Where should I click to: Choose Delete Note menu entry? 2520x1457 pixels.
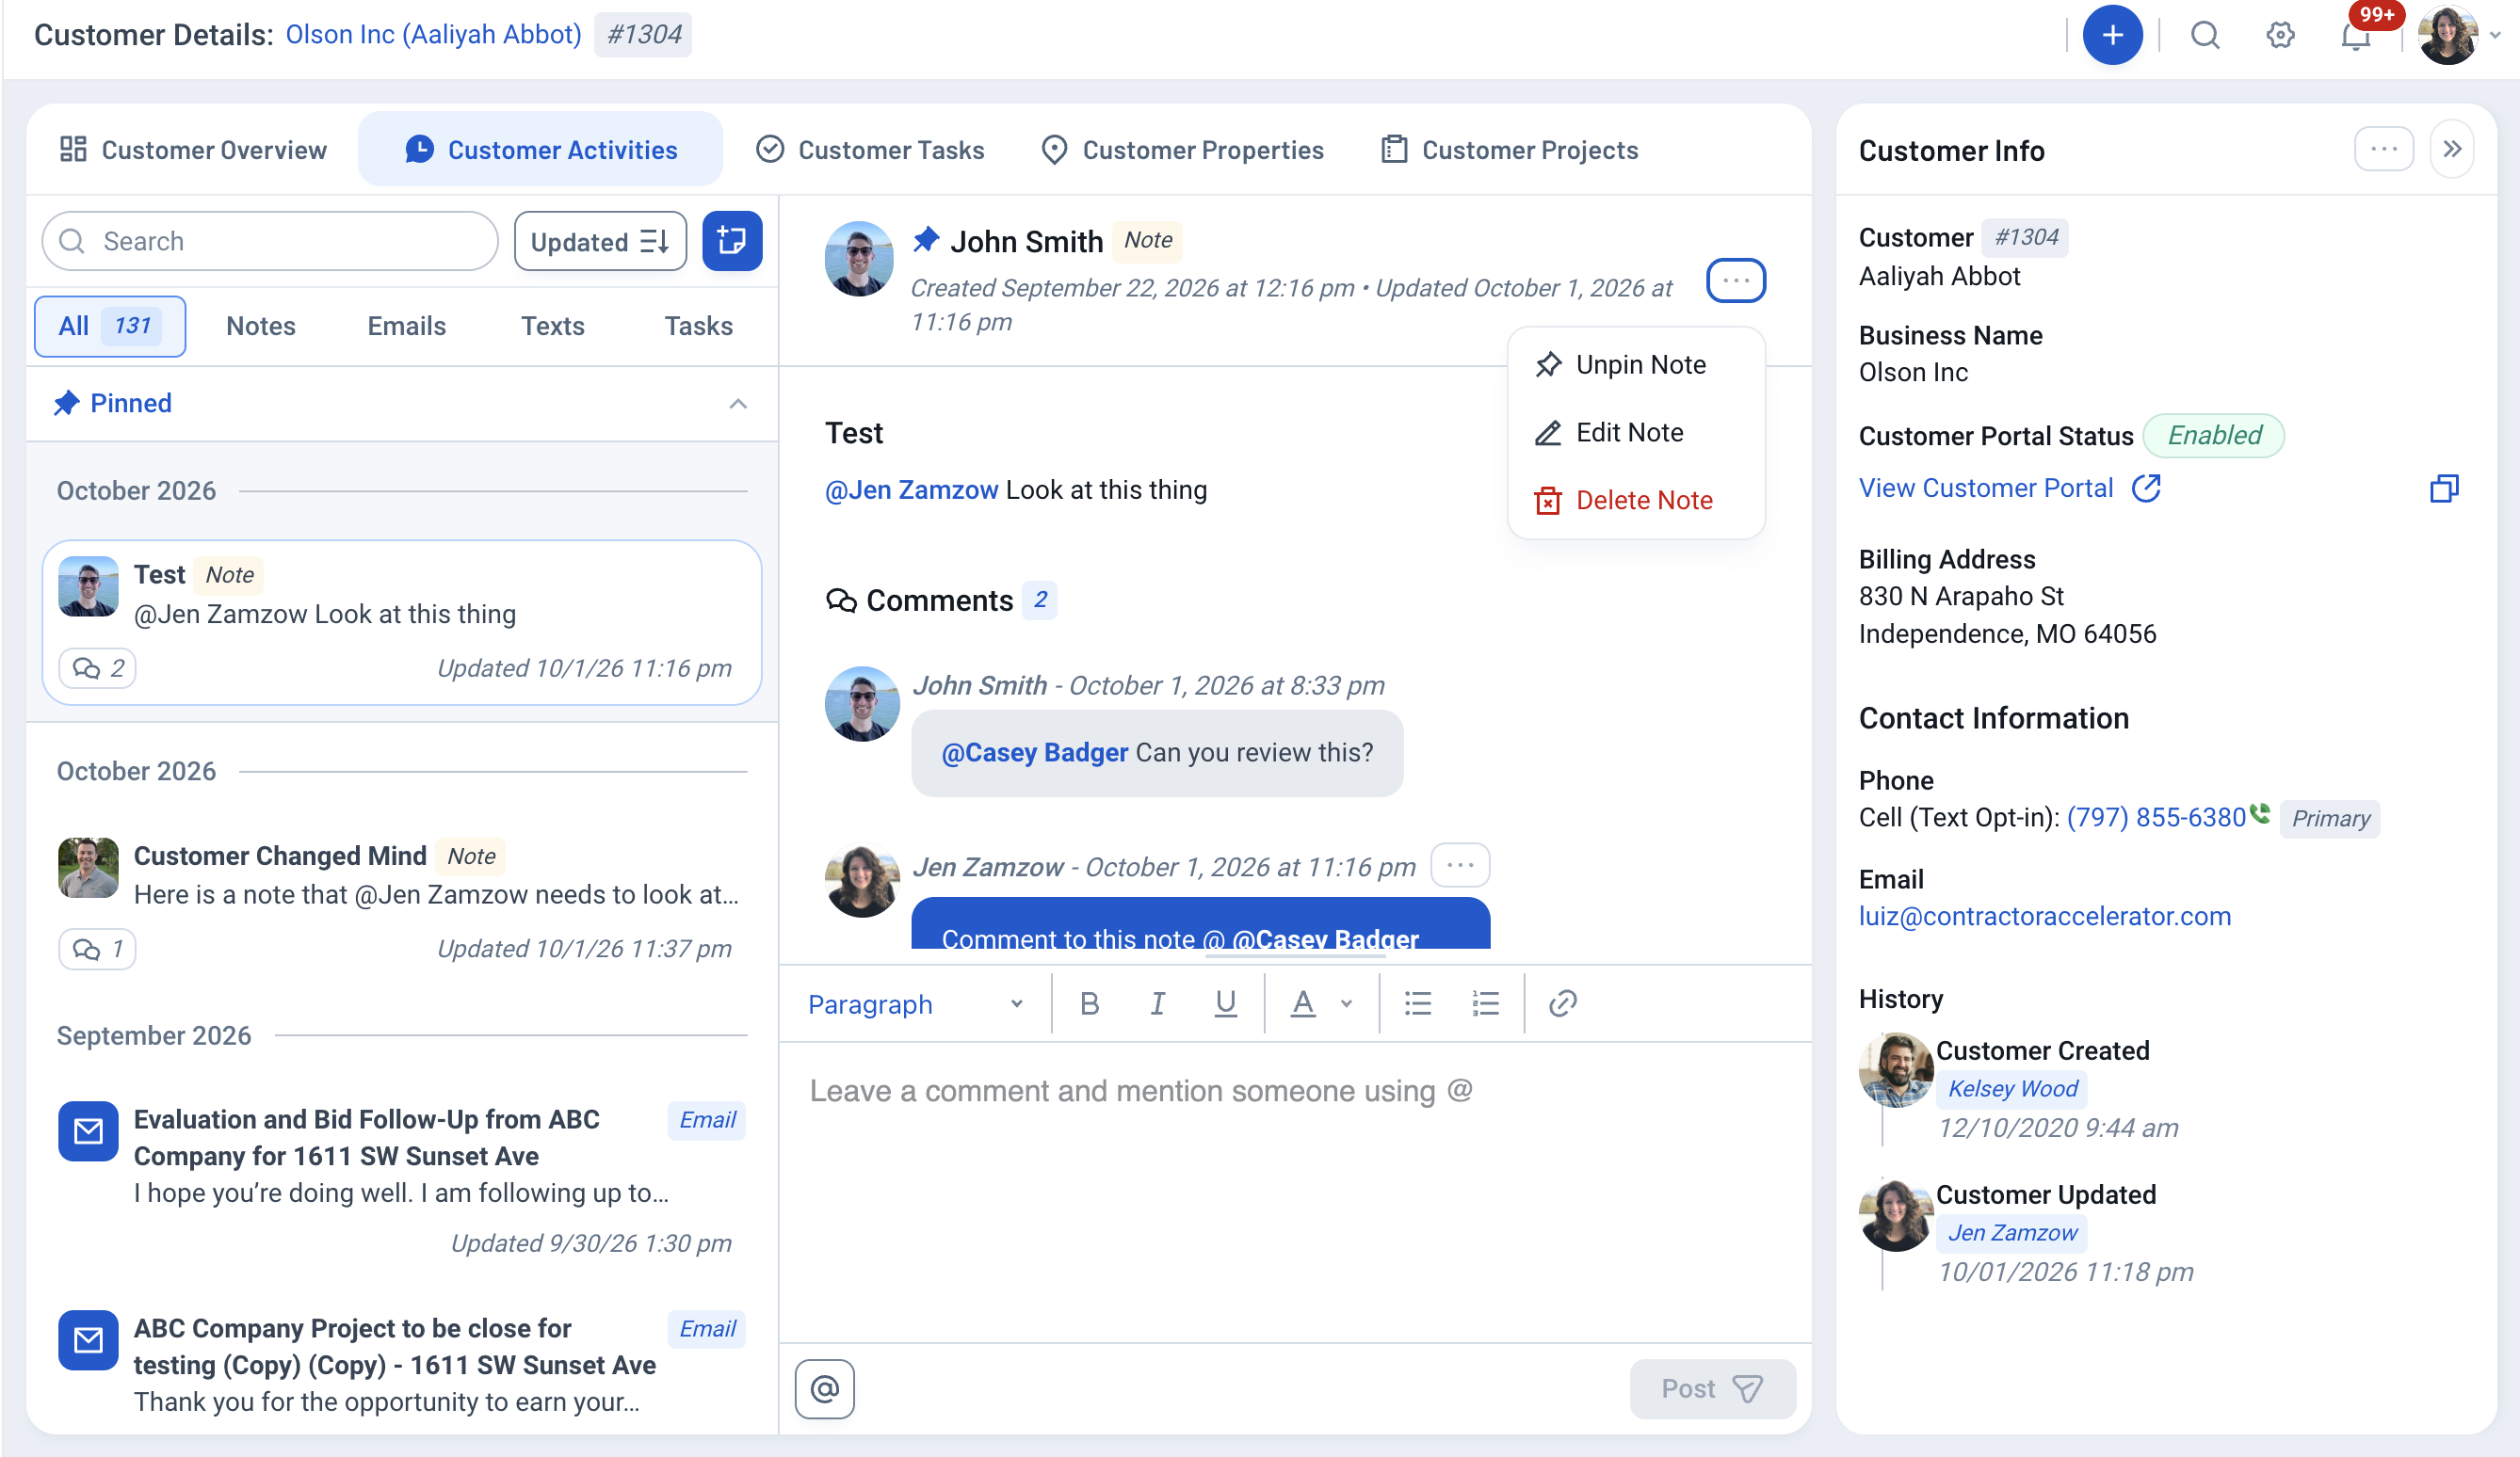[x=1636, y=500]
